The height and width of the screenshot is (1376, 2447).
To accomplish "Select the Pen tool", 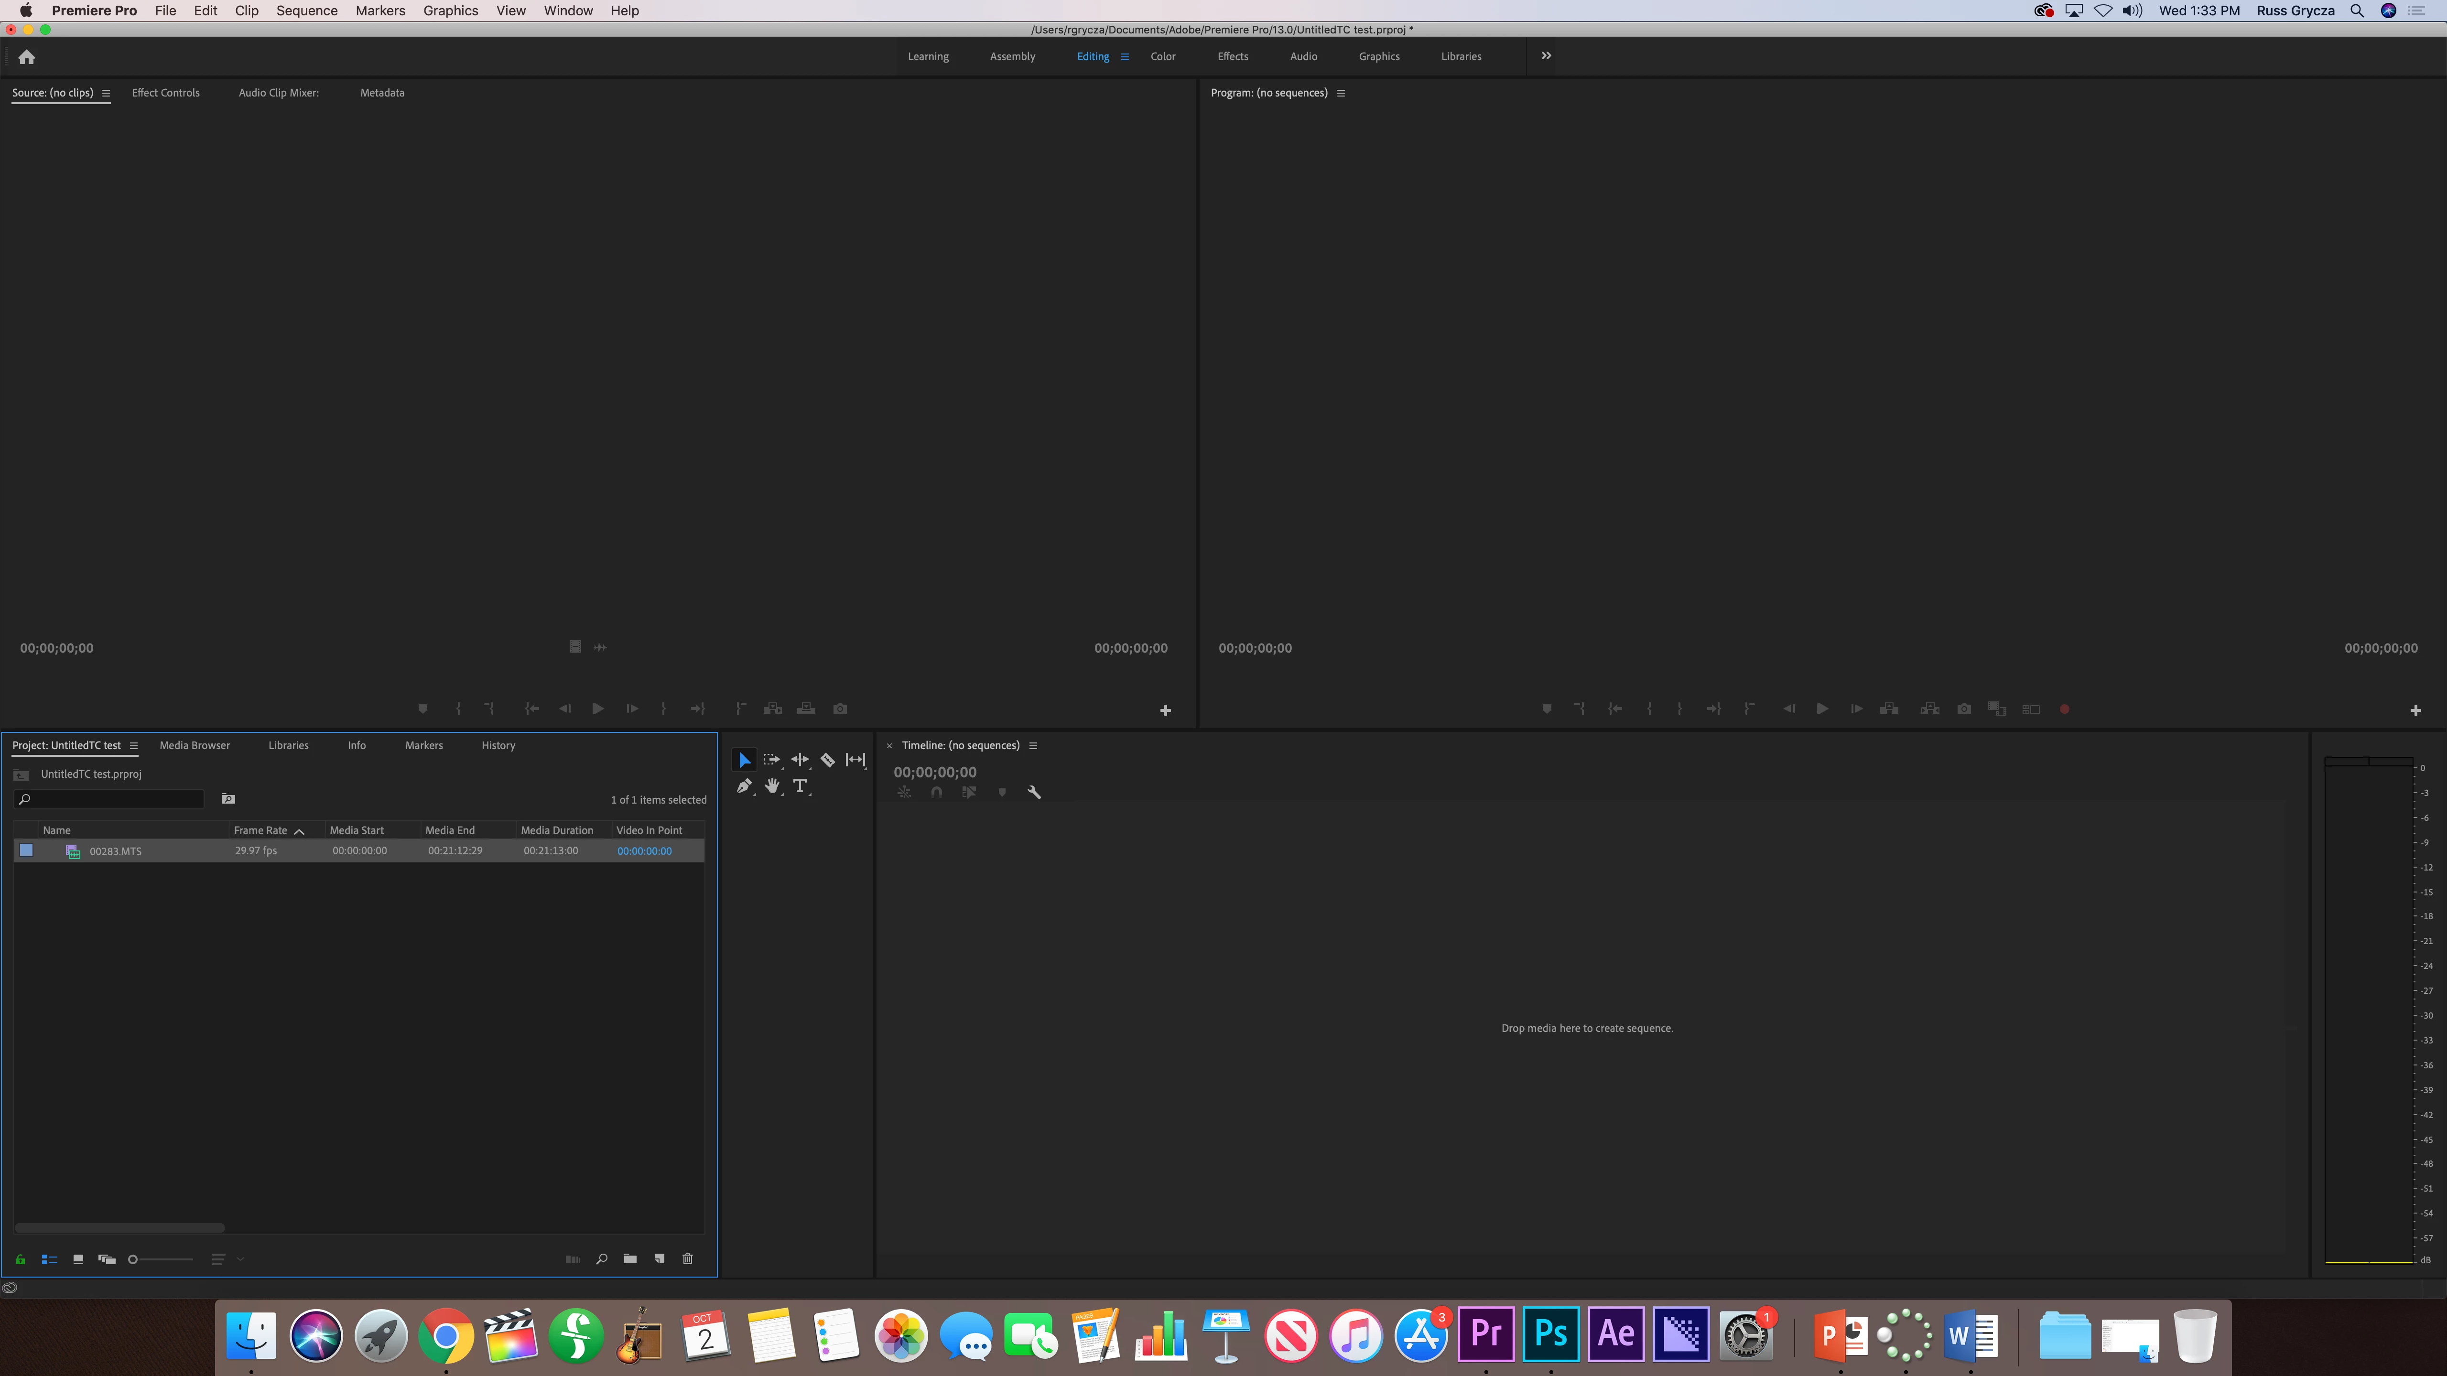I will coord(744,786).
